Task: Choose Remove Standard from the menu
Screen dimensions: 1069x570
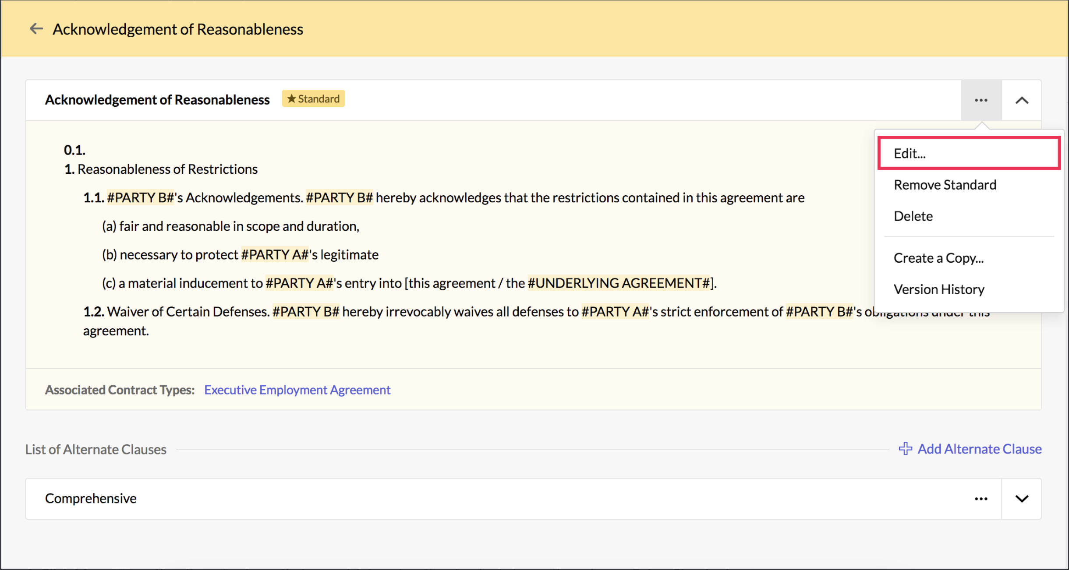Action: tap(945, 185)
